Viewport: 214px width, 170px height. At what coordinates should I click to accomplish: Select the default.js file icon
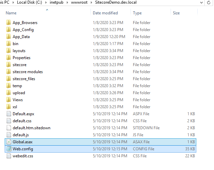[x=9, y=135]
